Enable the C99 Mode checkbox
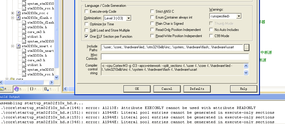The height and width of the screenshot is (124, 285). [x=211, y=36]
